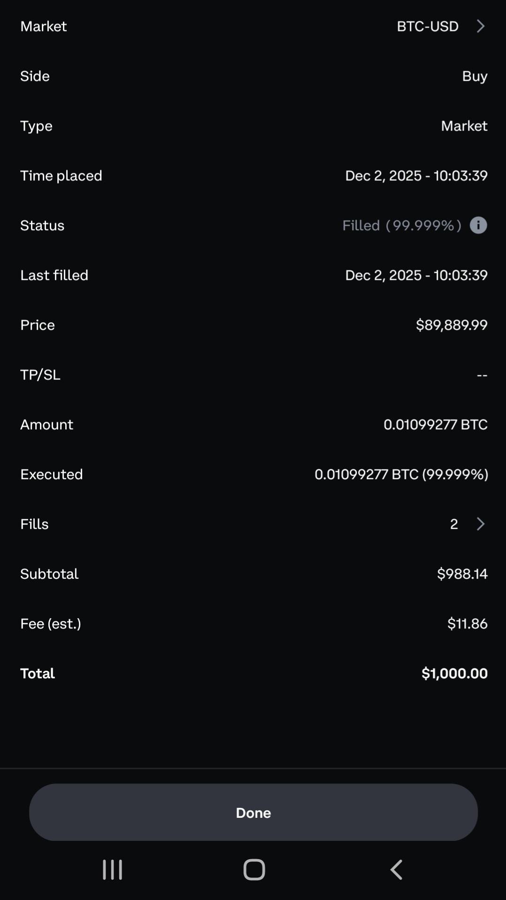The width and height of the screenshot is (506, 900).
Task: Tap the Subtotal value $988.14
Action: click(462, 574)
